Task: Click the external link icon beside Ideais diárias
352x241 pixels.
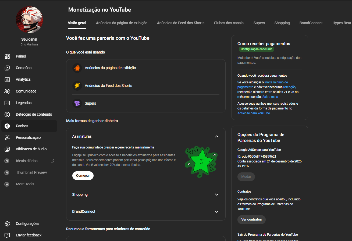Action: pos(52,161)
